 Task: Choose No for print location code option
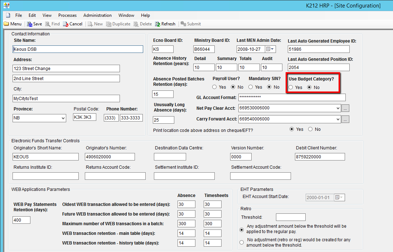(x=310, y=129)
